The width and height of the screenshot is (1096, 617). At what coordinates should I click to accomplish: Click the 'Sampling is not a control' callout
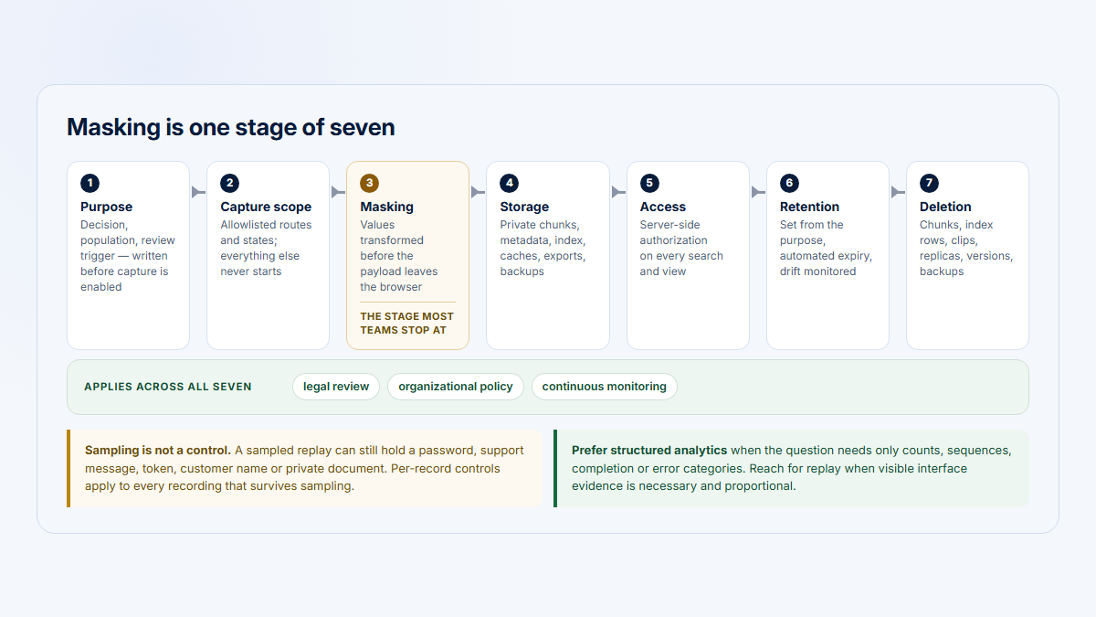coord(305,468)
